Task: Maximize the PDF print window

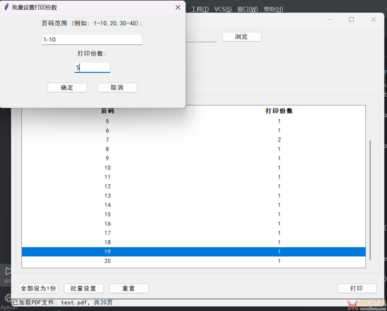Action: [351, 20]
